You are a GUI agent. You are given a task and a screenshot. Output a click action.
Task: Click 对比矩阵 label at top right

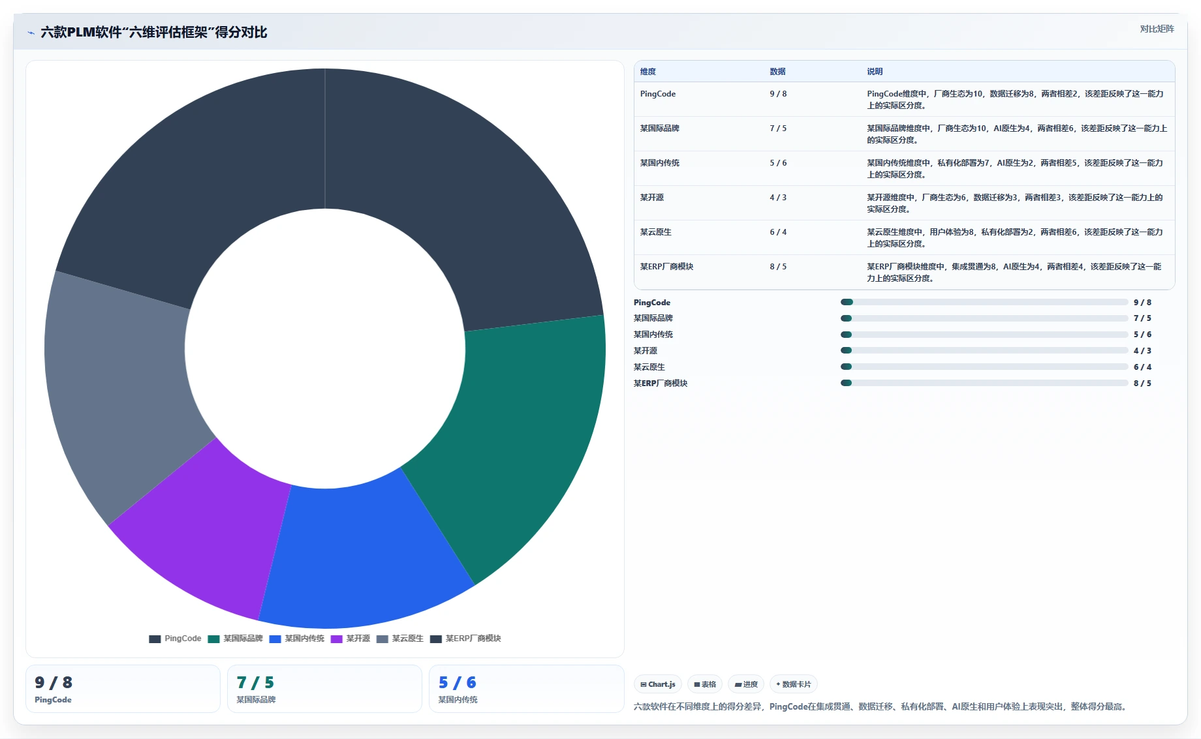click(1157, 29)
